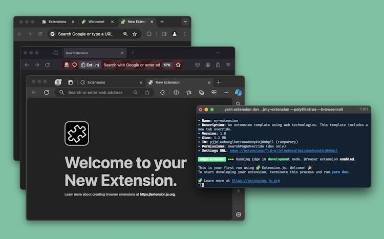Click Firefox's Search with Google address field
The width and height of the screenshot is (384, 239).
[x=132, y=65]
